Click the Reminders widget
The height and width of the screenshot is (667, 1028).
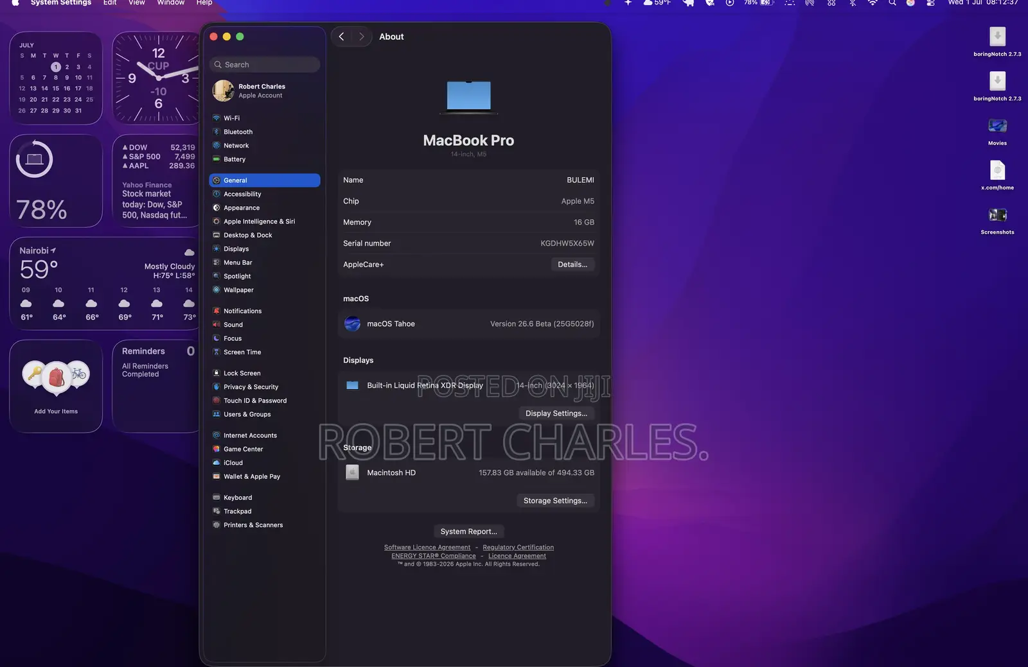[x=155, y=386]
